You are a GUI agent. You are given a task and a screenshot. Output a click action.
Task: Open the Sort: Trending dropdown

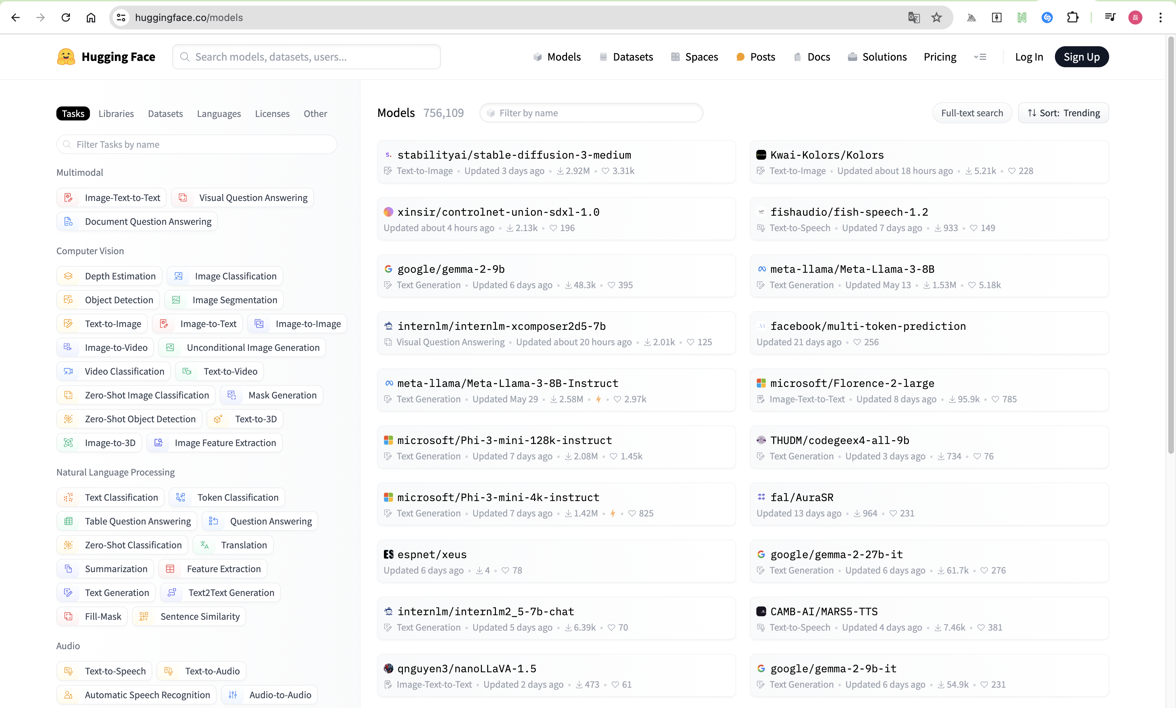[1063, 113]
